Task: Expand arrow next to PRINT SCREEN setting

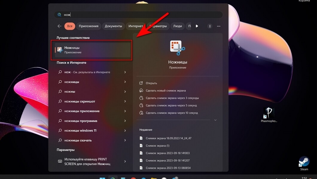Action: 125,161
